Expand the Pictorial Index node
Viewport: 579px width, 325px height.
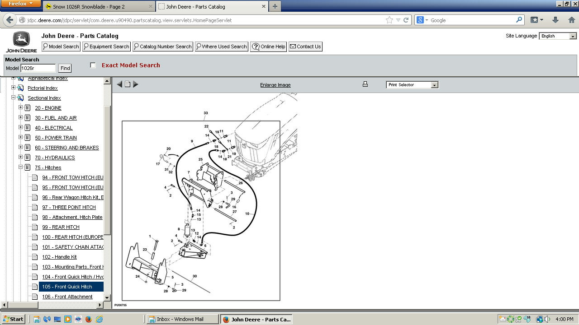pyautogui.click(x=13, y=88)
